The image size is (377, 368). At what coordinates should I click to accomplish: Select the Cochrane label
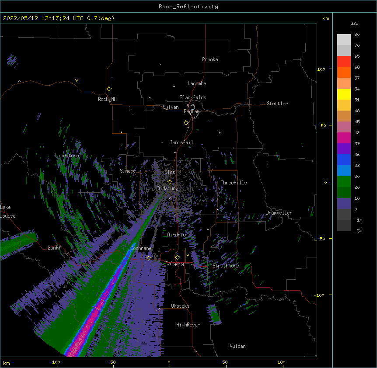point(141,248)
